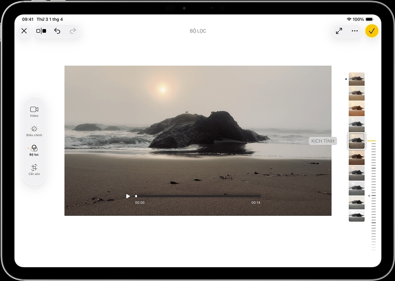Undo the last edit

tap(57, 31)
